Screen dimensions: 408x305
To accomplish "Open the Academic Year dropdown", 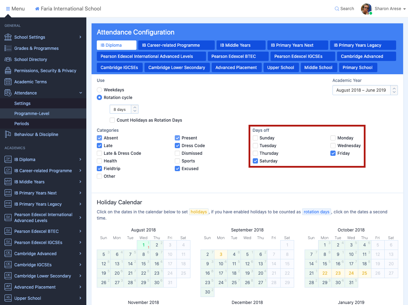I will coord(365,90).
